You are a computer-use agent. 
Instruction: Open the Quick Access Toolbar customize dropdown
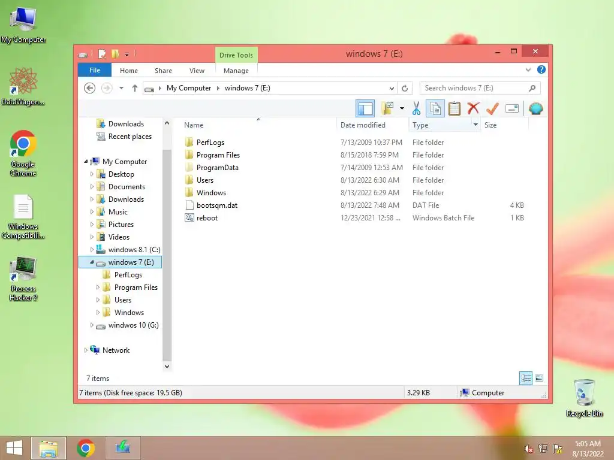(x=127, y=55)
